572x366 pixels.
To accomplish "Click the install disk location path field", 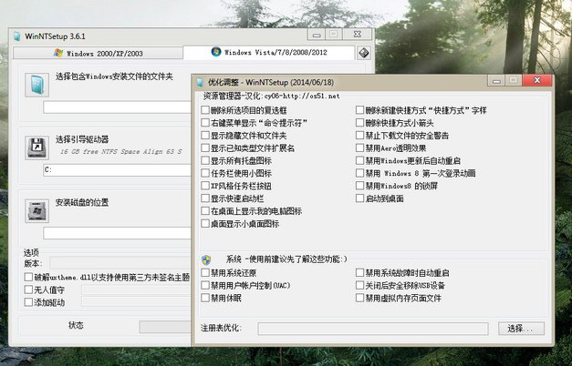I will pos(117,233).
